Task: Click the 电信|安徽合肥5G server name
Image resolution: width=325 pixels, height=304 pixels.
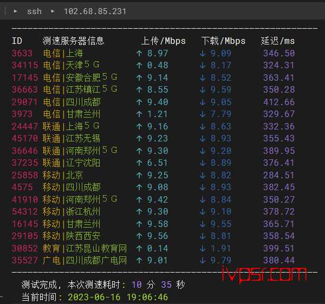Action: (80, 77)
